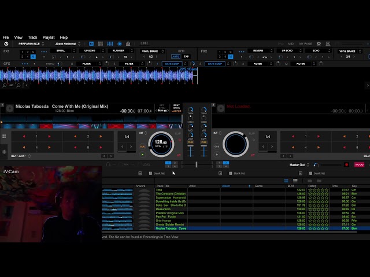Toggle the GATE COMP on channel 2
Image resolution: width=370 pixels, height=277 pixels.
click(214, 64)
